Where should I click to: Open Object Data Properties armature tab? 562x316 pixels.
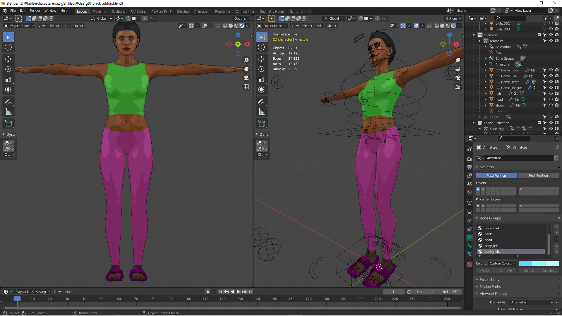click(x=470, y=238)
